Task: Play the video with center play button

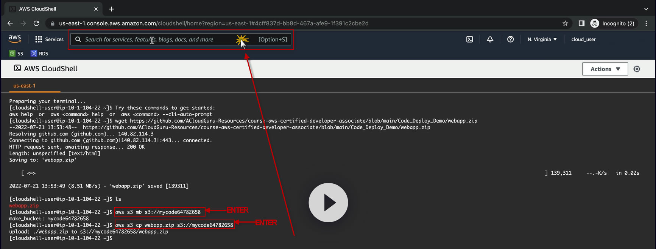Action: 328,203
